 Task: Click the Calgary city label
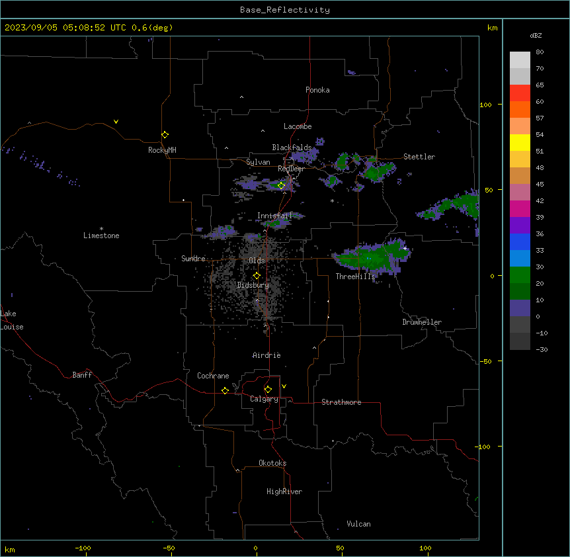click(x=264, y=399)
